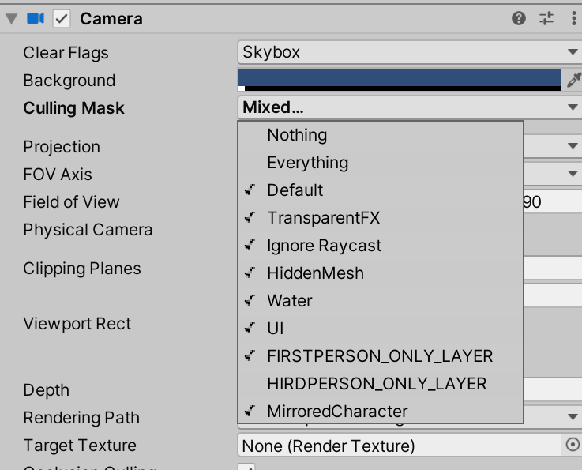Open the Clear Flags Skybox dropdown
The image size is (582, 470).
coord(409,52)
